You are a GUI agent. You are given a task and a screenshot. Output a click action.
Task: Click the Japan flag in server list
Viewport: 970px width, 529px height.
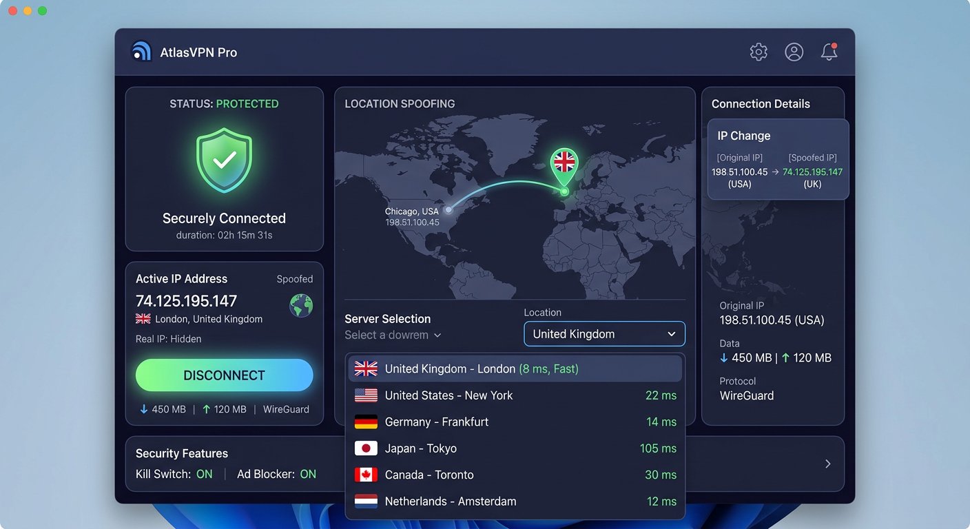click(366, 448)
